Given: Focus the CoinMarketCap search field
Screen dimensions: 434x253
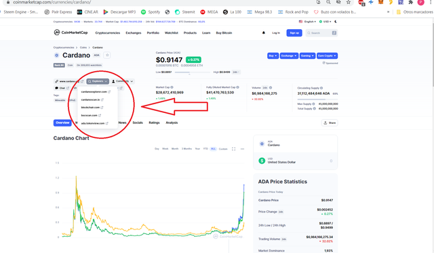Looking at the screenshot, I should 321,33.
